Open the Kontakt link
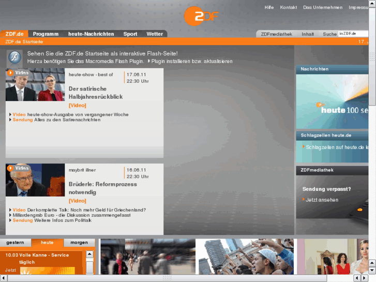The image size is (376, 282). pos(289,7)
